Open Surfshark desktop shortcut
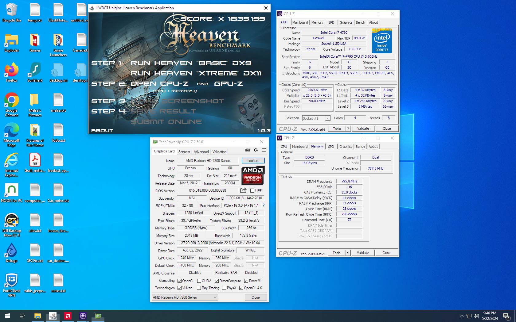The width and height of the screenshot is (516, 322). click(35, 72)
